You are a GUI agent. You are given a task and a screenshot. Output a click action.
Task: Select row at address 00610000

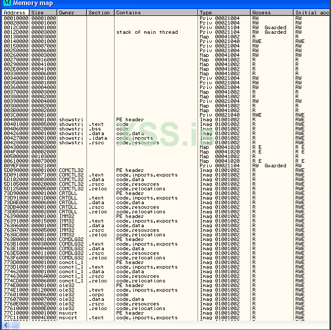point(166,161)
